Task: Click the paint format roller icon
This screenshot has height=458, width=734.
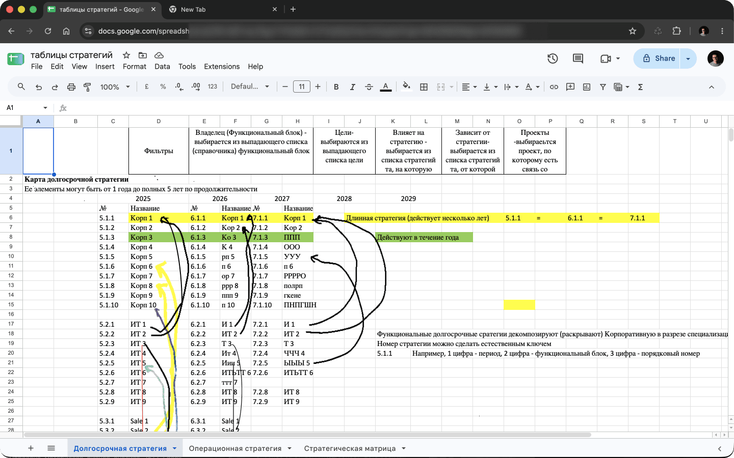Action: tap(87, 87)
